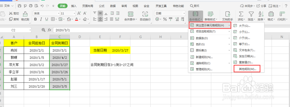
Task: Expand 数据条(D) submenu
Action: pyautogui.click(x=210, y=38)
